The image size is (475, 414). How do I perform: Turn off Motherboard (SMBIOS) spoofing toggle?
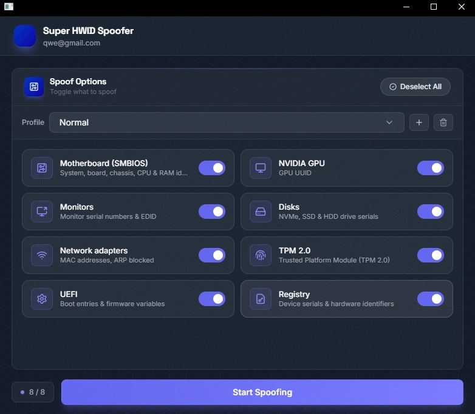pyautogui.click(x=212, y=168)
